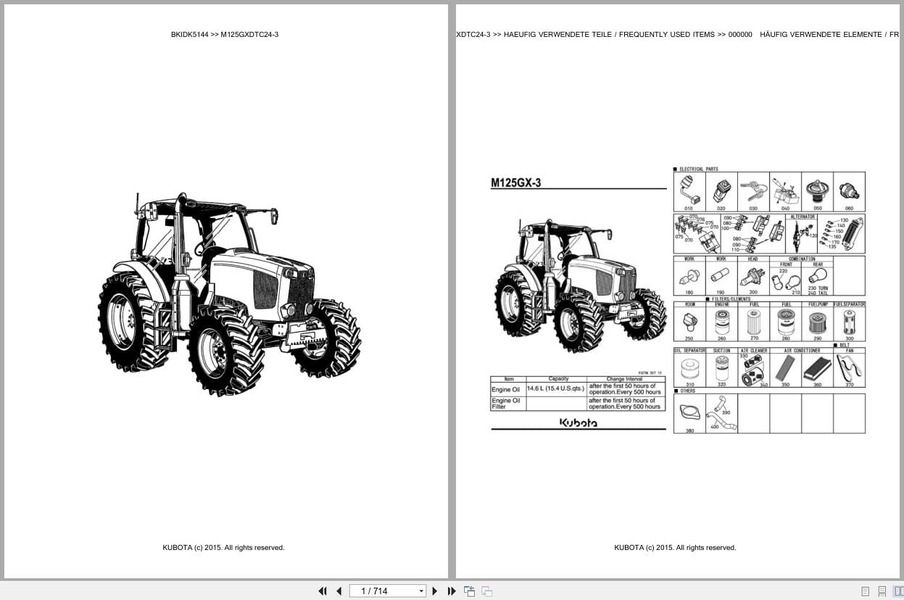Click the go to next view icon
Viewport: 904px width, 600px height.
486,591
